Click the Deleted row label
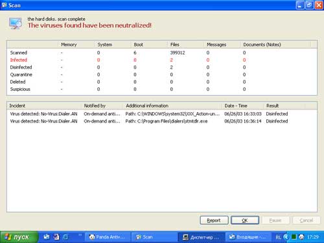This screenshot has height=243, width=324. point(17,82)
